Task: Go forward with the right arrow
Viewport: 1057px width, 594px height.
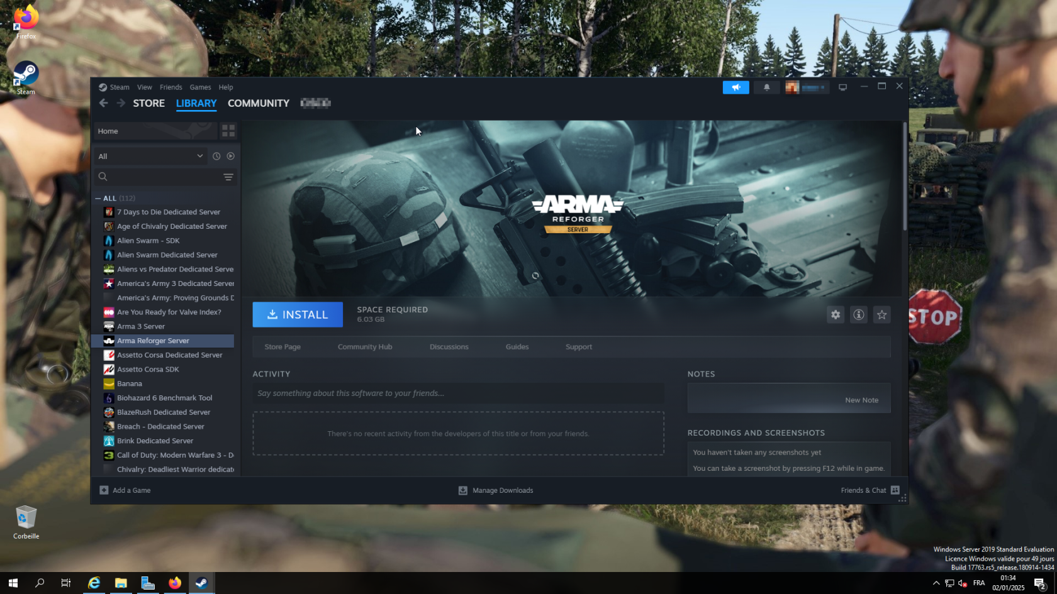Action: (x=120, y=103)
